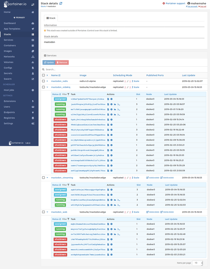Go to Containers in the sidebar

[x=10, y=46]
